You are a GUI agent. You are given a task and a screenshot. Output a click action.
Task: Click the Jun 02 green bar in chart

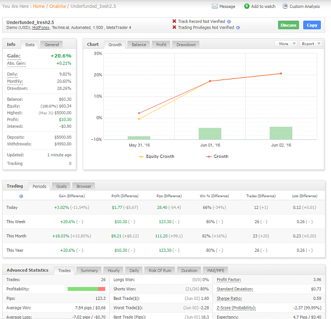pyautogui.click(x=281, y=133)
